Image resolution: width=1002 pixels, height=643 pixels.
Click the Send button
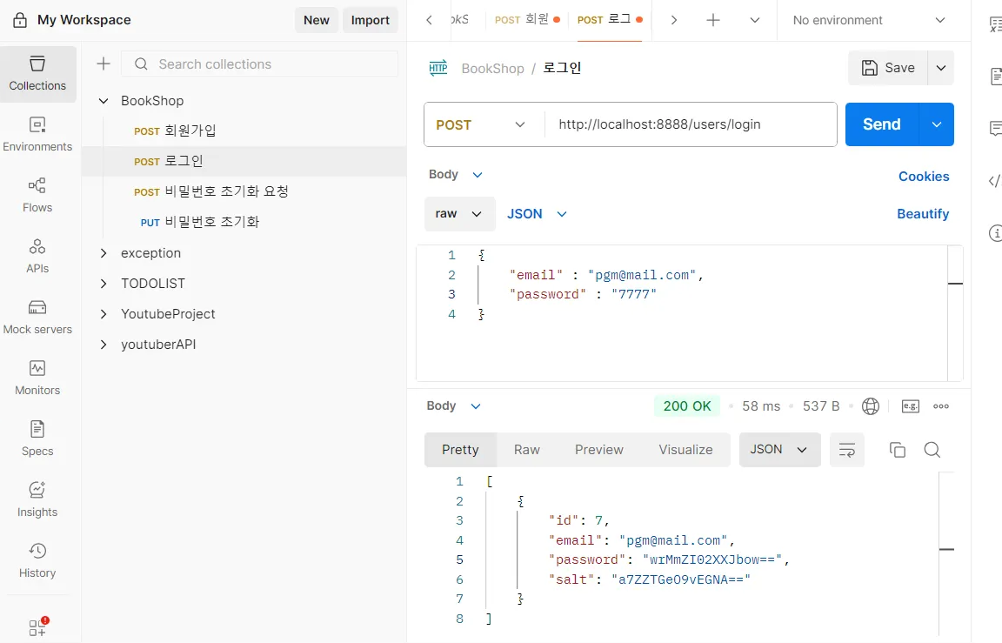(x=882, y=124)
